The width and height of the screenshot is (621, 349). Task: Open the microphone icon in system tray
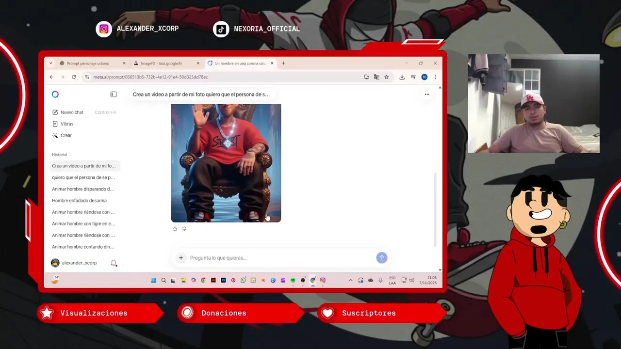[380, 280]
